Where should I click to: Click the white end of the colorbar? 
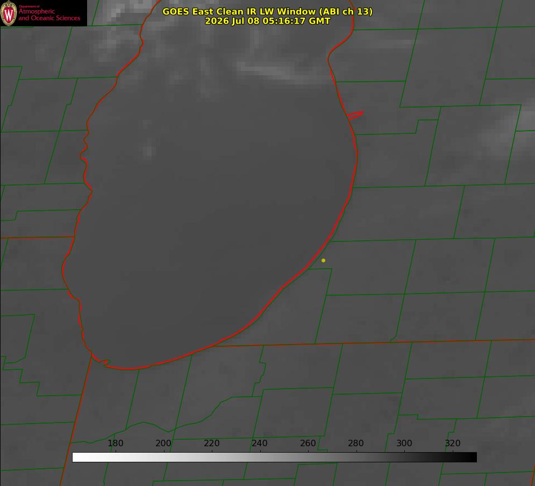tap(77, 458)
